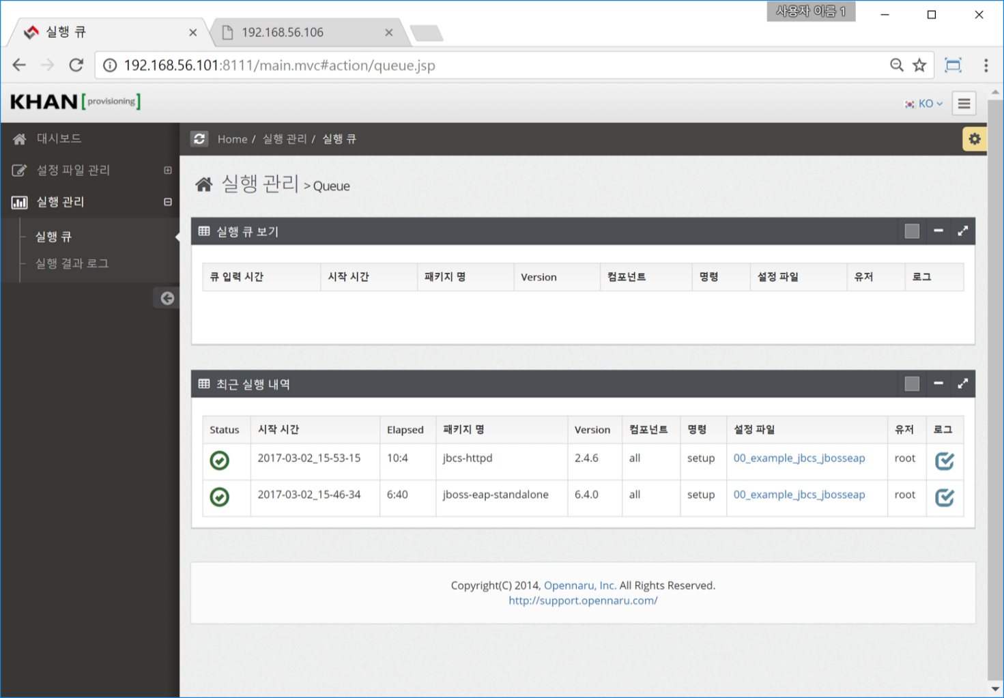This screenshot has height=698, width=1004.
Task: Open the yellow settings gear panel
Action: [974, 139]
